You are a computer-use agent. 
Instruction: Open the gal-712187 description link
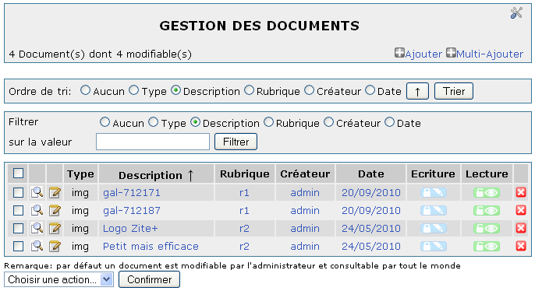(x=132, y=211)
